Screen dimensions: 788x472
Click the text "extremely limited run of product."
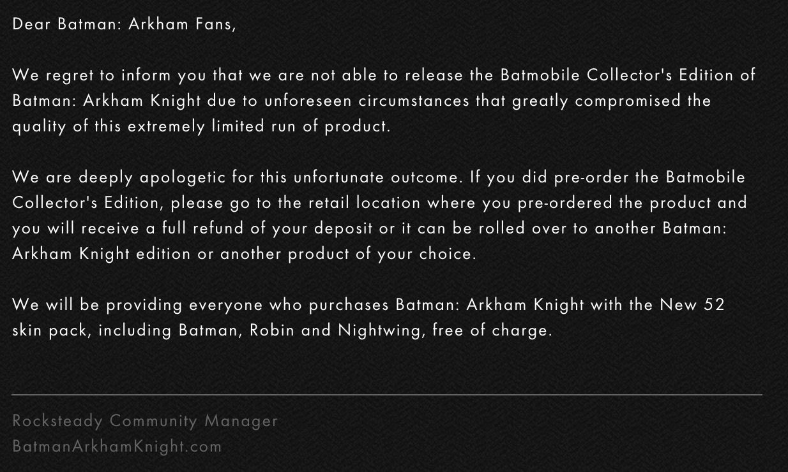click(x=259, y=126)
